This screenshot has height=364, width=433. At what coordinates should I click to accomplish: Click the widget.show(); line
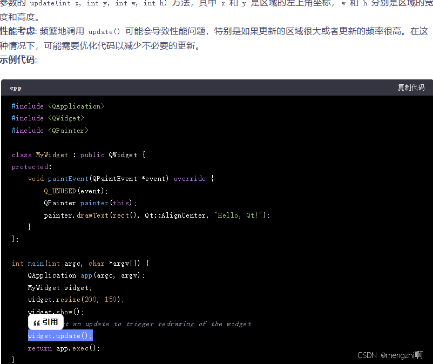56,312
